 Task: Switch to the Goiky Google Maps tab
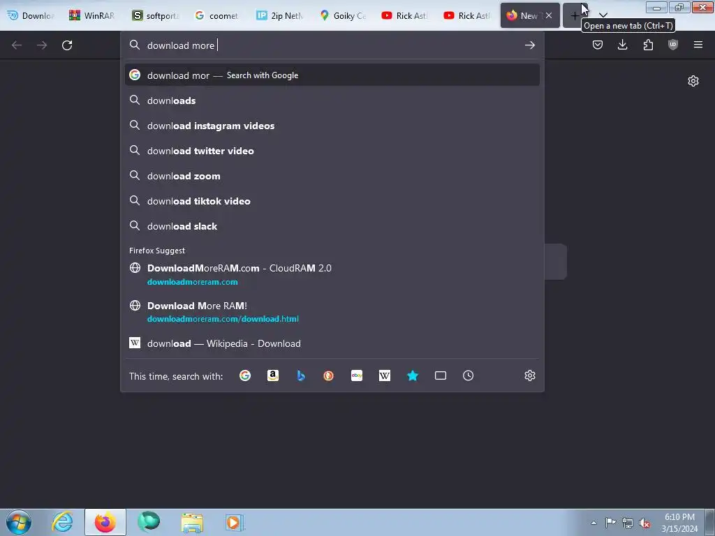pos(342,15)
